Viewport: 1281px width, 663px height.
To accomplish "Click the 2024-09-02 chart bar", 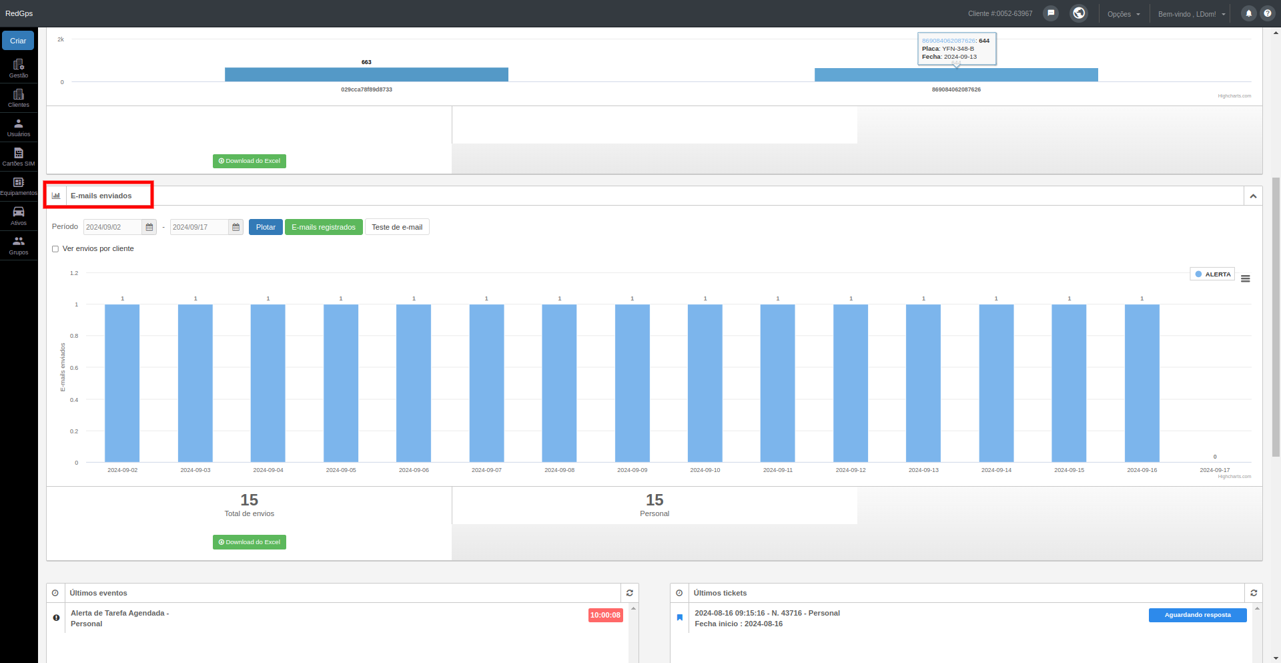I will [122, 383].
